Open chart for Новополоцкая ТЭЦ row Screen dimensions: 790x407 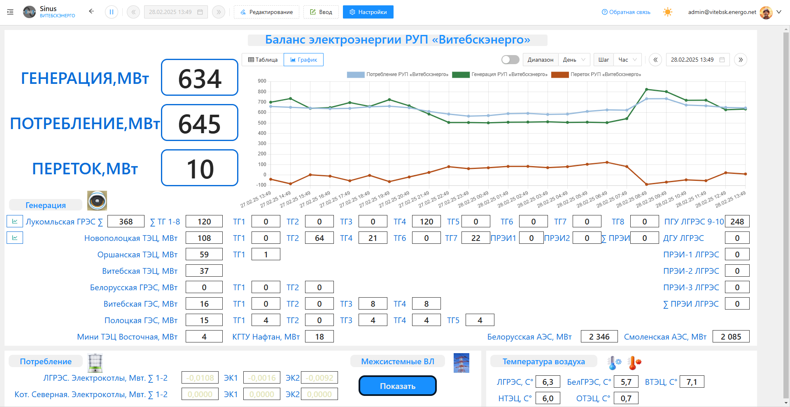(x=15, y=238)
